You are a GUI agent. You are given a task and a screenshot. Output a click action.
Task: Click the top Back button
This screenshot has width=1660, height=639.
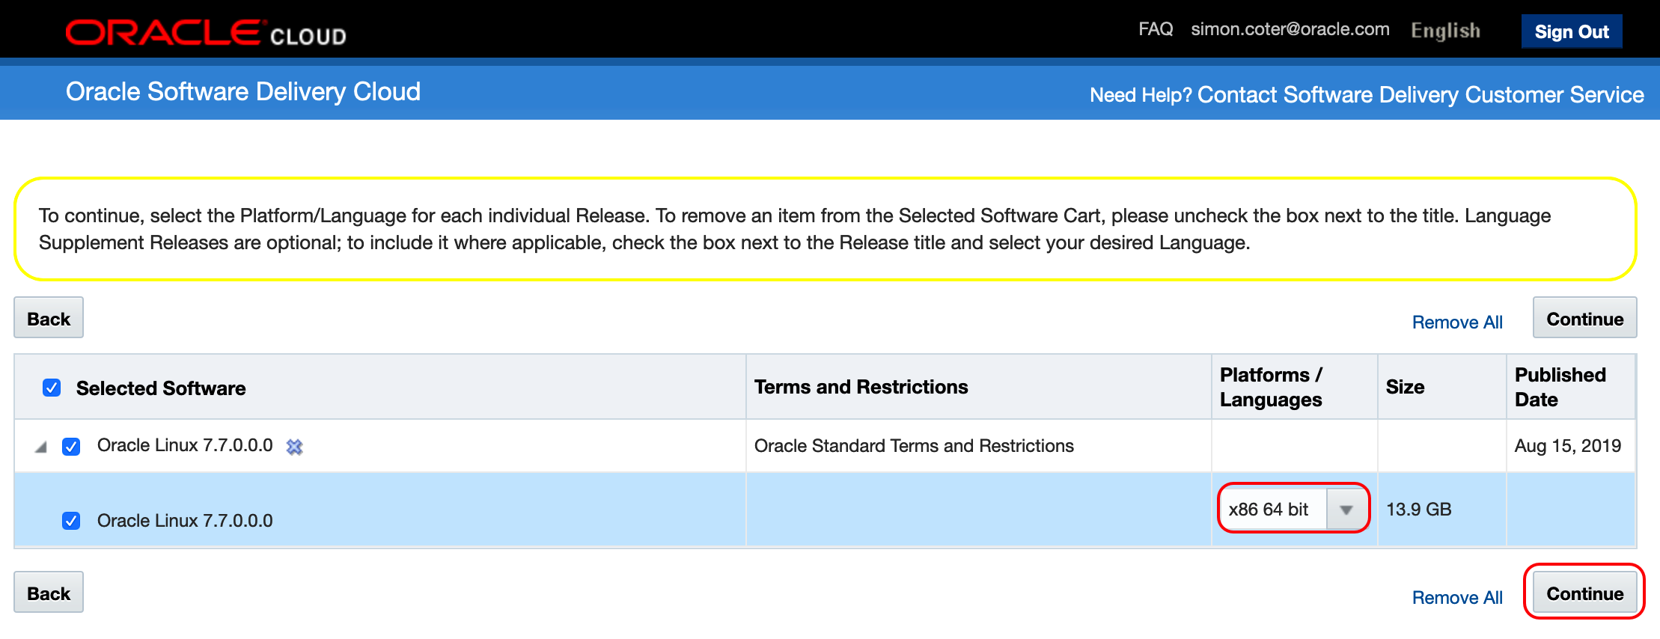click(49, 319)
